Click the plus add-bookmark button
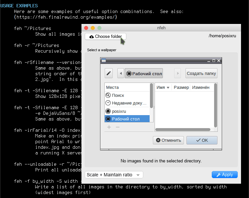This screenshot has width=249, height=198. tap(109, 127)
